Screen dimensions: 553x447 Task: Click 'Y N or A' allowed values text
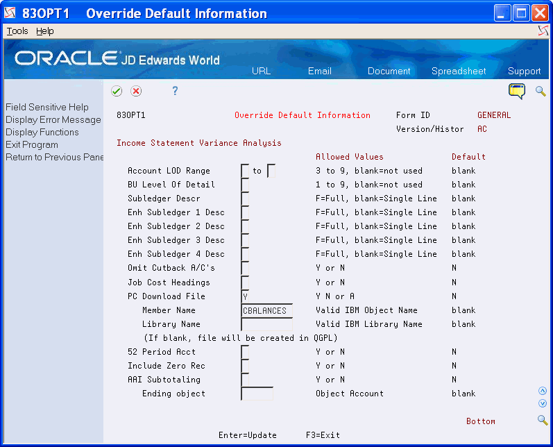[x=334, y=296]
